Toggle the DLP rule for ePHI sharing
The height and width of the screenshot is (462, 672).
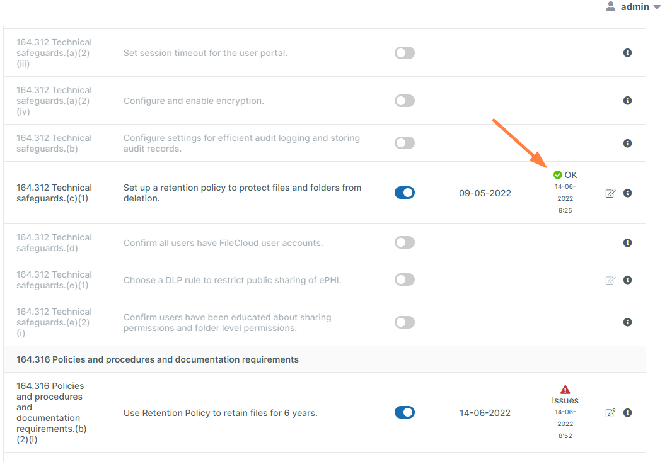pyautogui.click(x=405, y=279)
